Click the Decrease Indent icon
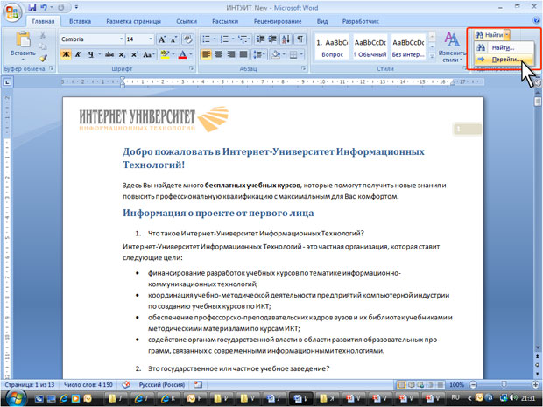 pyautogui.click(x=260, y=39)
